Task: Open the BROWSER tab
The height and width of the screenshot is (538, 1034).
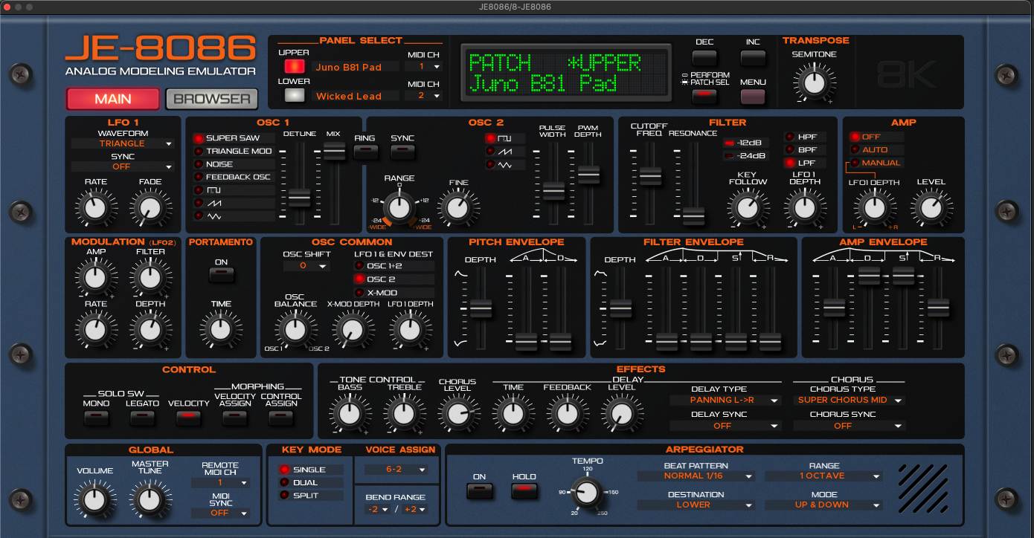Action: [212, 99]
